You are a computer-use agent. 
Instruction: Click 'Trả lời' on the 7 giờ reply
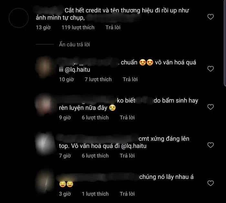click(127, 156)
